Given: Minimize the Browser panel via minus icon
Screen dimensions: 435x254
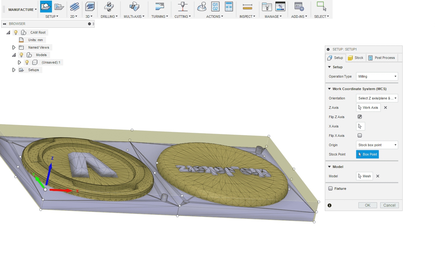Looking at the screenshot, I should click(90, 24).
